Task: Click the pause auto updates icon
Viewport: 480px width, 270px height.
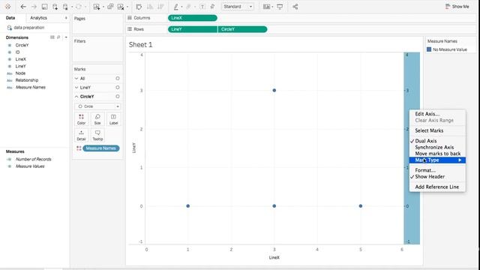Action: [x=65, y=7]
